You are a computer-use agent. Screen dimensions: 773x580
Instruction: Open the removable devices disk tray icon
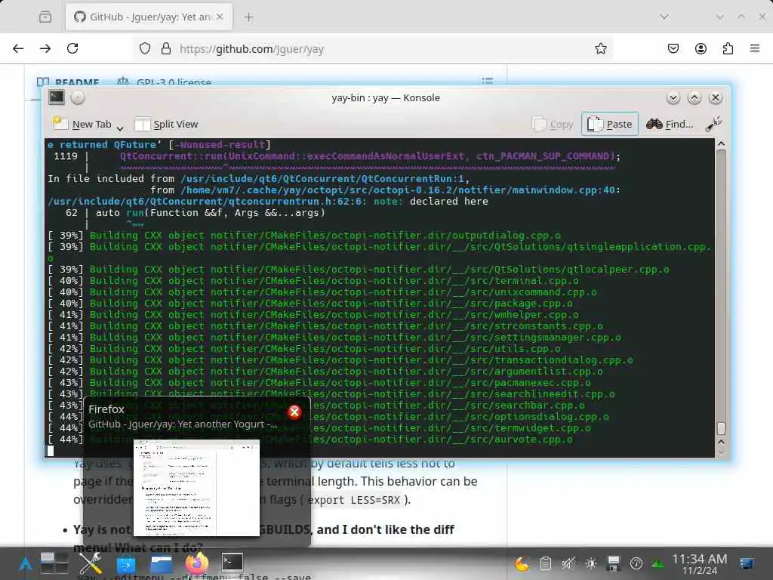coord(613,563)
